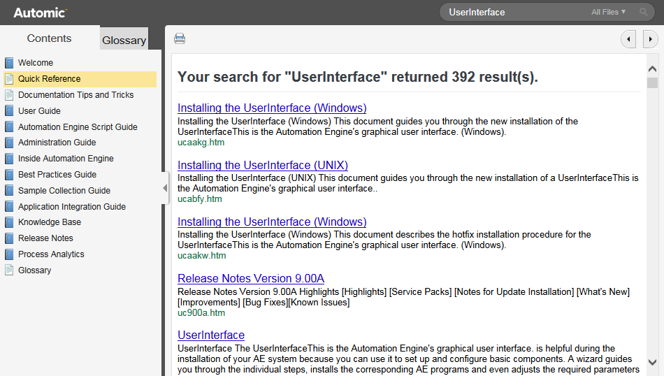Click the search magnifier icon

pos(644,13)
